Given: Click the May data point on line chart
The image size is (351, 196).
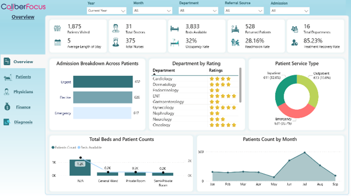Looking at the screenshot, I should click(x=274, y=177).
